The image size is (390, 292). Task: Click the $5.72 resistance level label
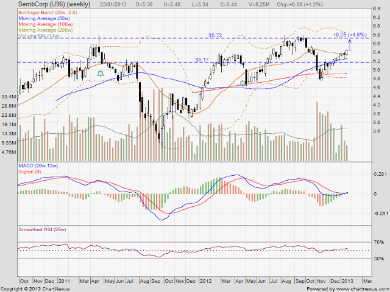pyautogui.click(x=215, y=35)
